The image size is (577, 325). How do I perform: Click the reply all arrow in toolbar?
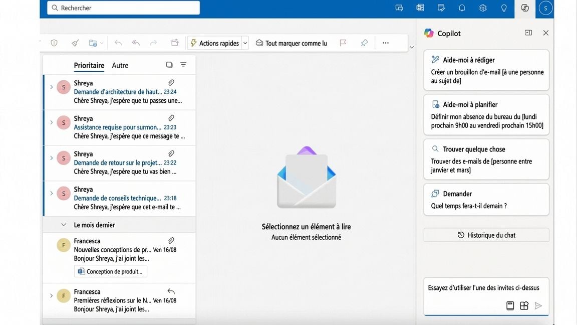point(136,43)
